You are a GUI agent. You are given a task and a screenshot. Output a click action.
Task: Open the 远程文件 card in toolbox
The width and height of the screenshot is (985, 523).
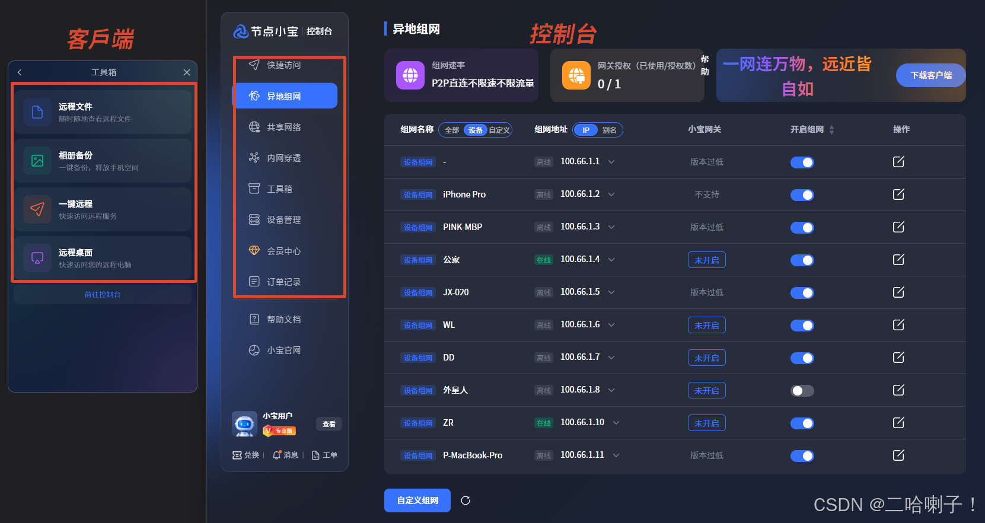click(x=103, y=112)
